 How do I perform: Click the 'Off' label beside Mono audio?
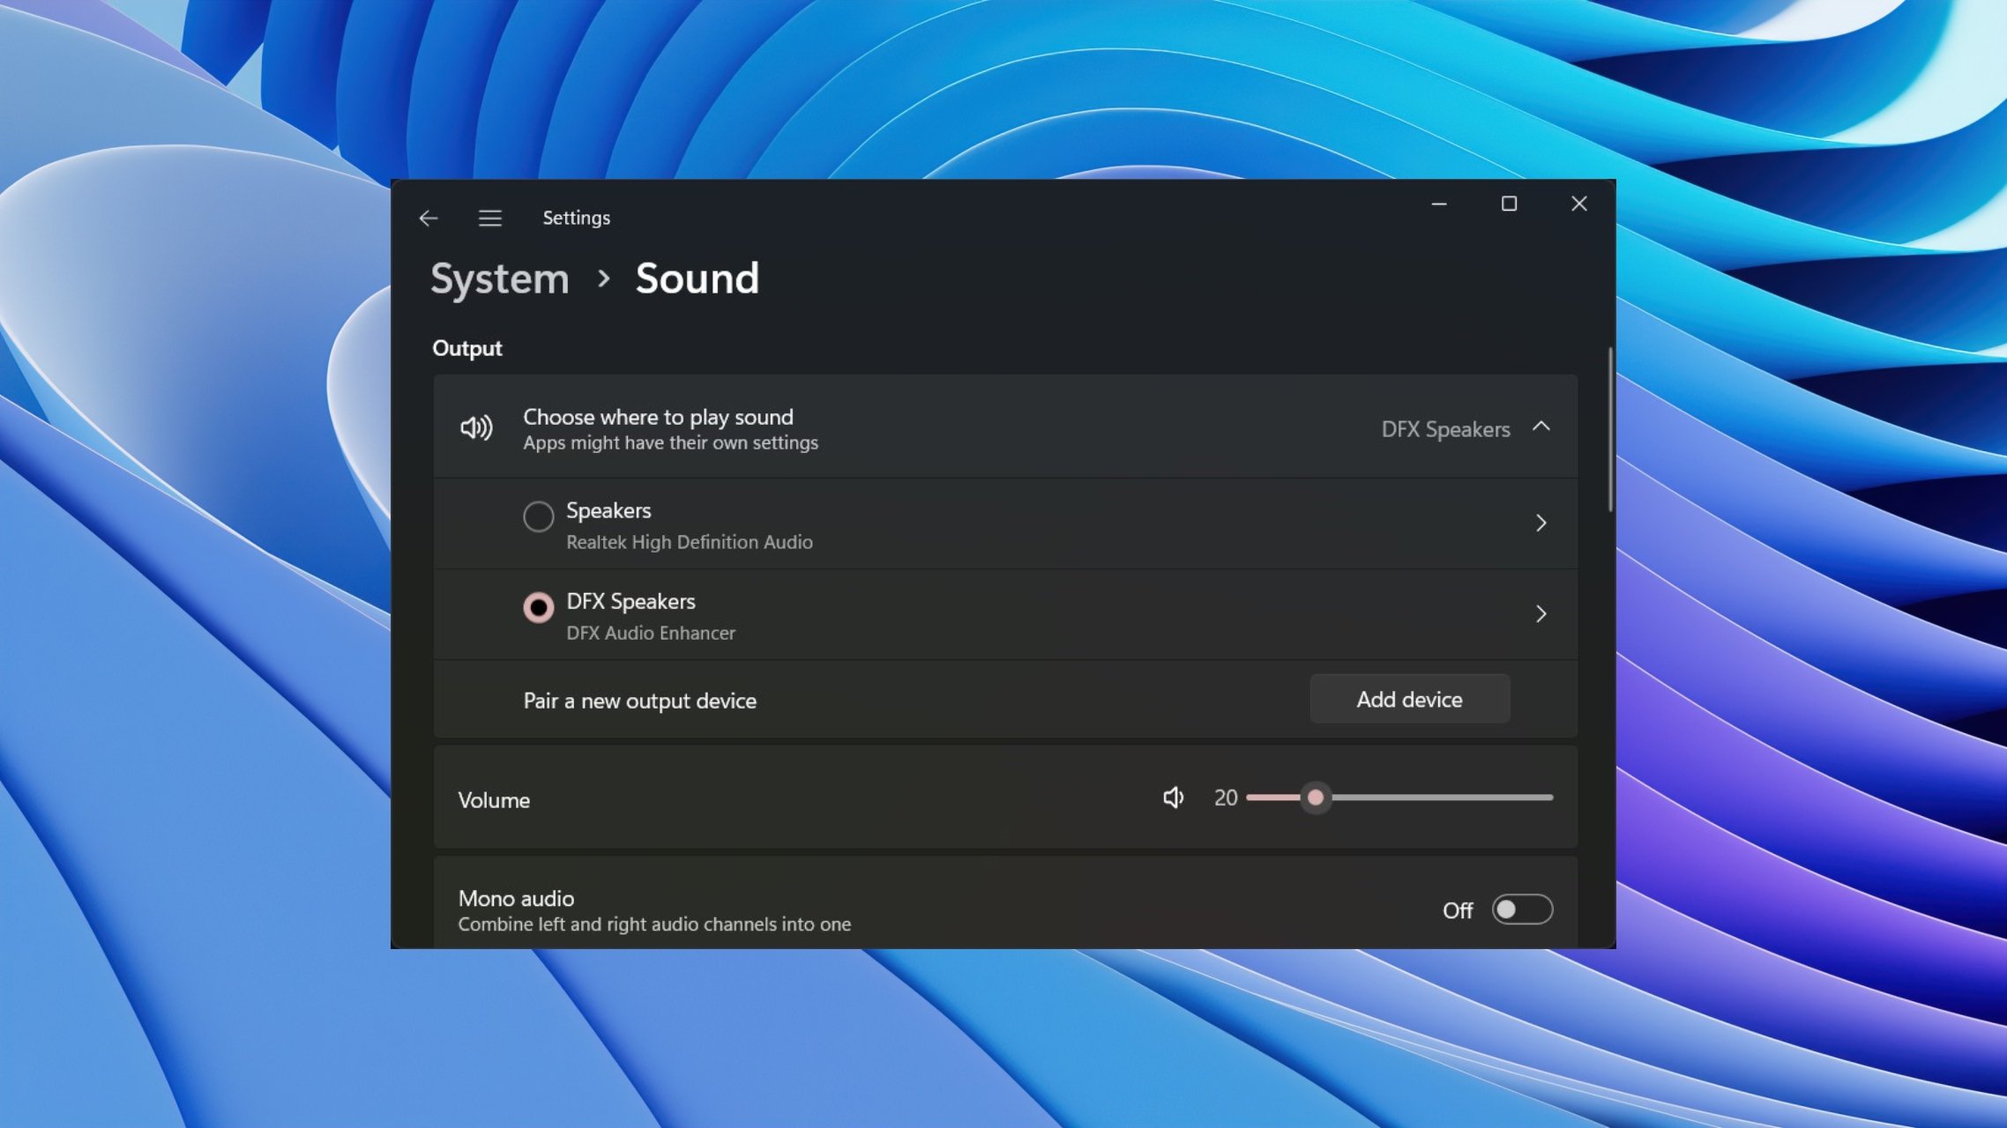click(1458, 910)
